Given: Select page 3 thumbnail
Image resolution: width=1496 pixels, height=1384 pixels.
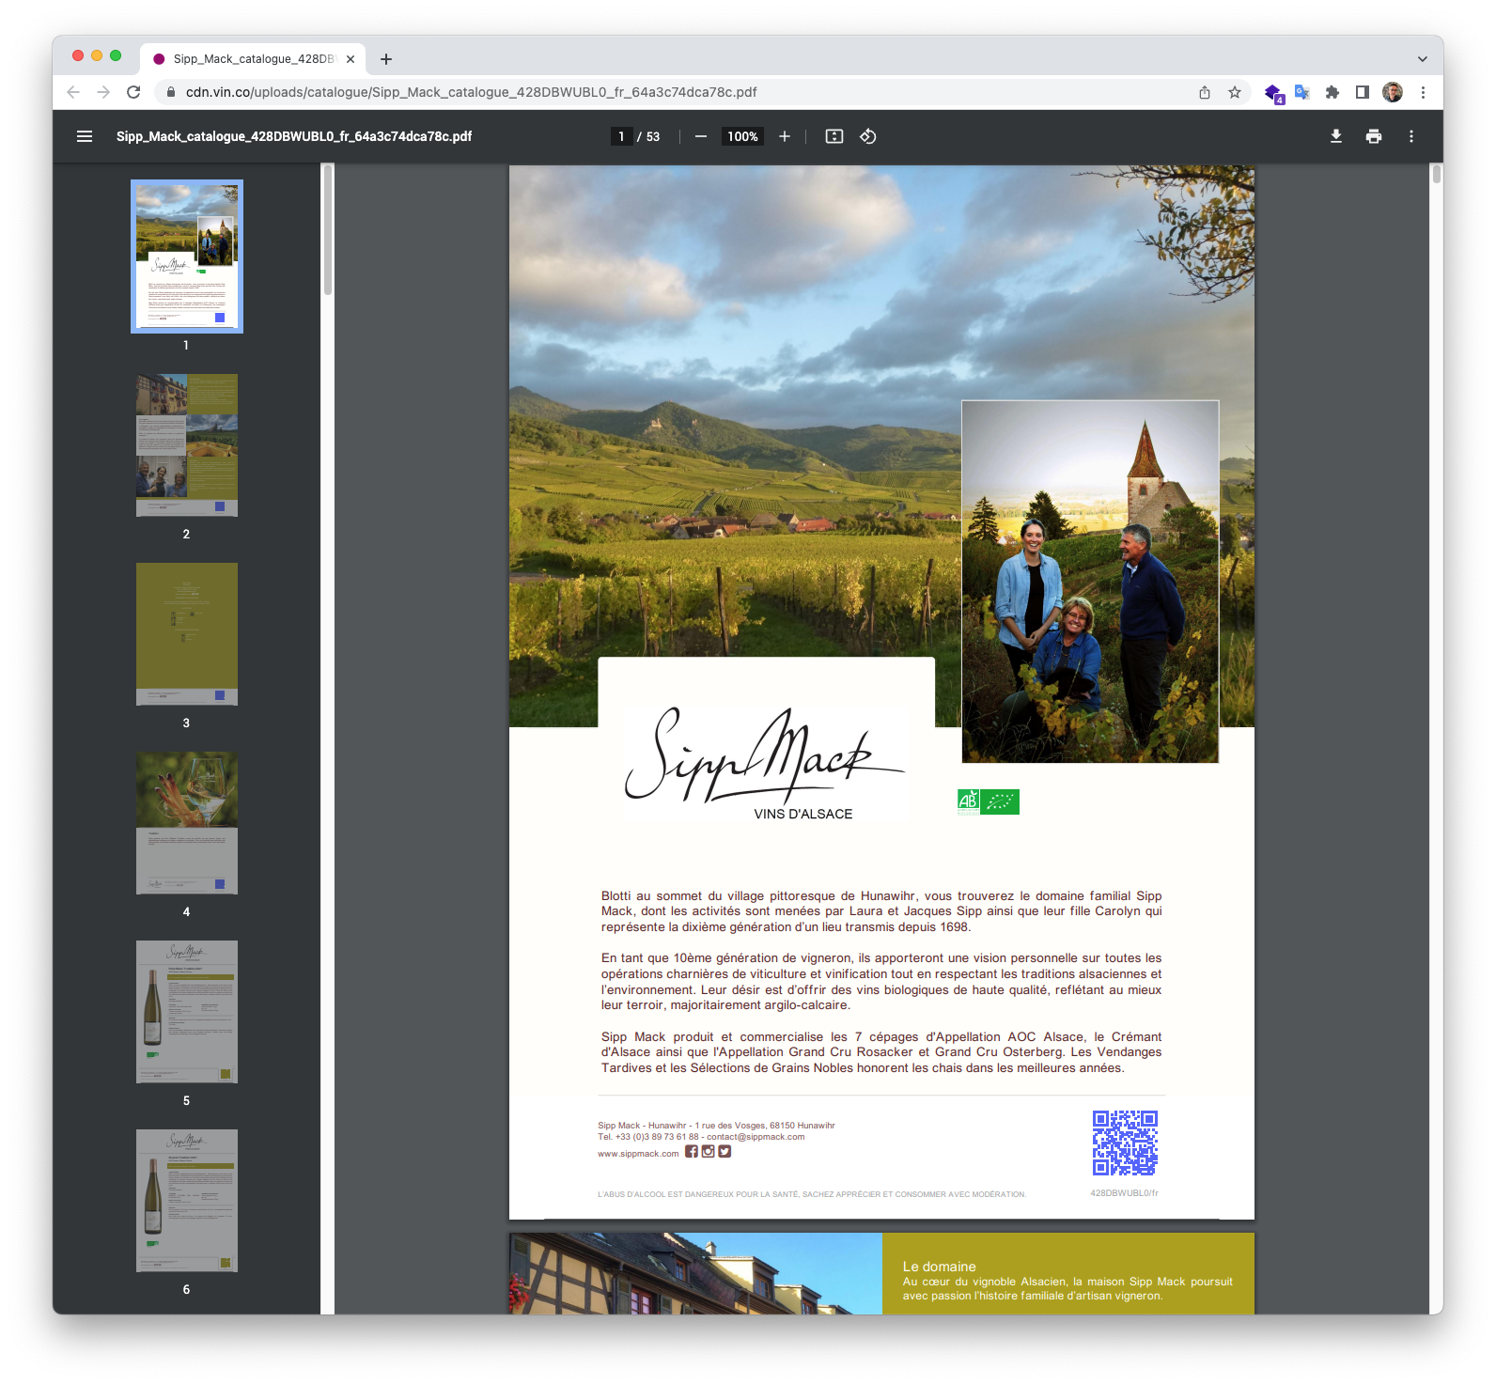Looking at the screenshot, I should coord(187,634).
